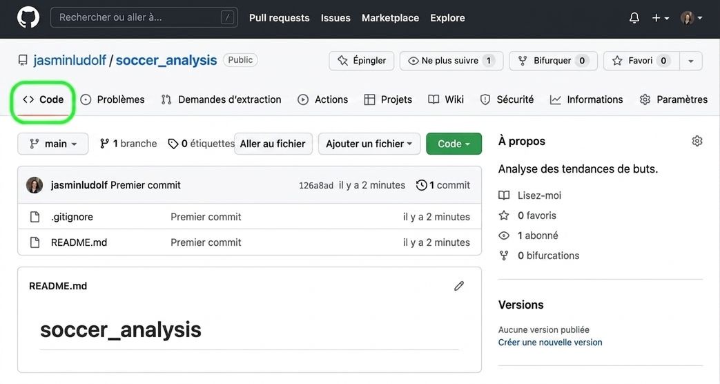Open the .gitignore file
The height and width of the screenshot is (384, 720).
pyautogui.click(x=72, y=217)
